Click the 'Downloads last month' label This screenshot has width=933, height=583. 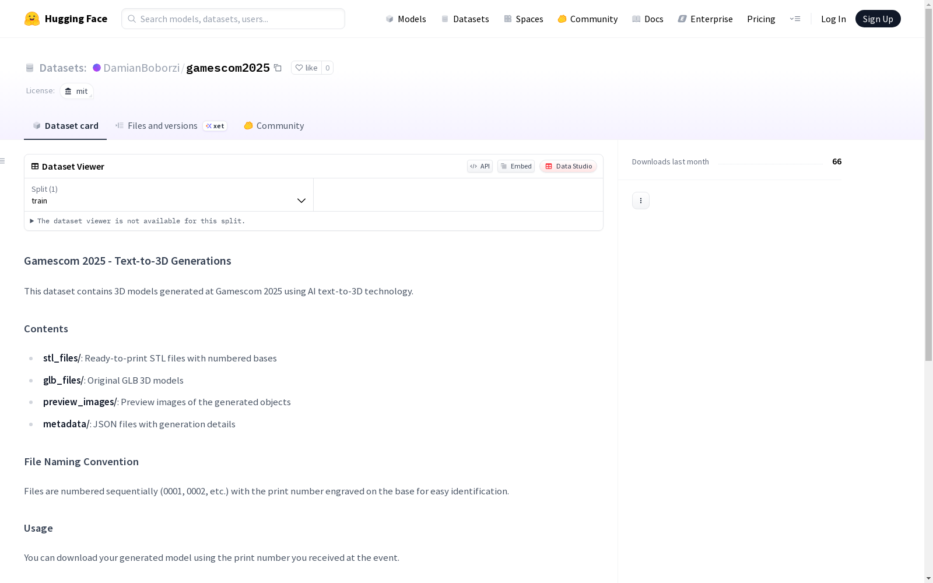671,161
